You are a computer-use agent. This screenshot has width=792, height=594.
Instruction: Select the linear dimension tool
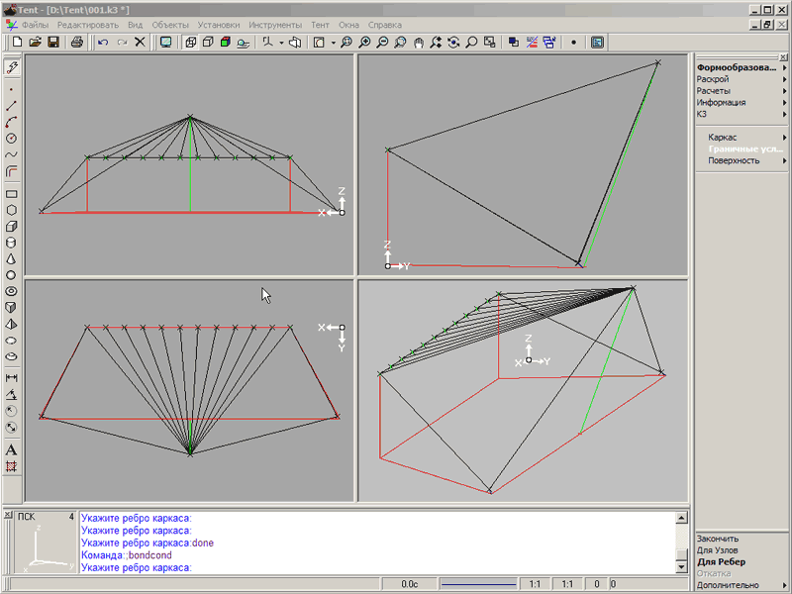11,377
